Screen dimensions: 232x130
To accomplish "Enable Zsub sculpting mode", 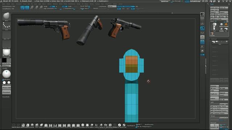I will tap(70, 6).
